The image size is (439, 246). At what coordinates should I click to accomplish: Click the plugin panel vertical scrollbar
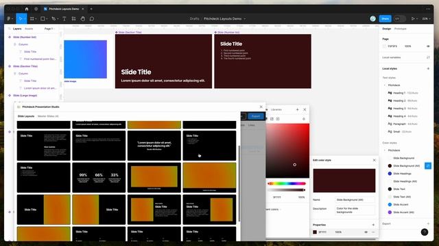(239, 184)
